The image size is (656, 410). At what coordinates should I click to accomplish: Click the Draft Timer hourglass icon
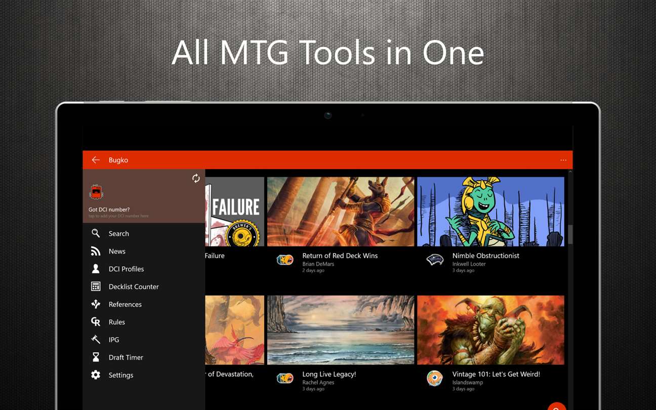(x=96, y=357)
